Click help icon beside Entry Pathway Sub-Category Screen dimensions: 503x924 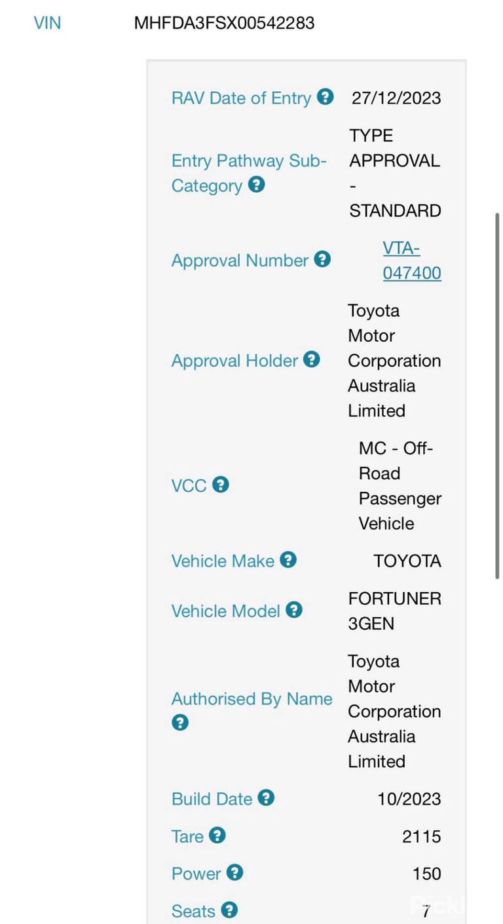point(257,185)
